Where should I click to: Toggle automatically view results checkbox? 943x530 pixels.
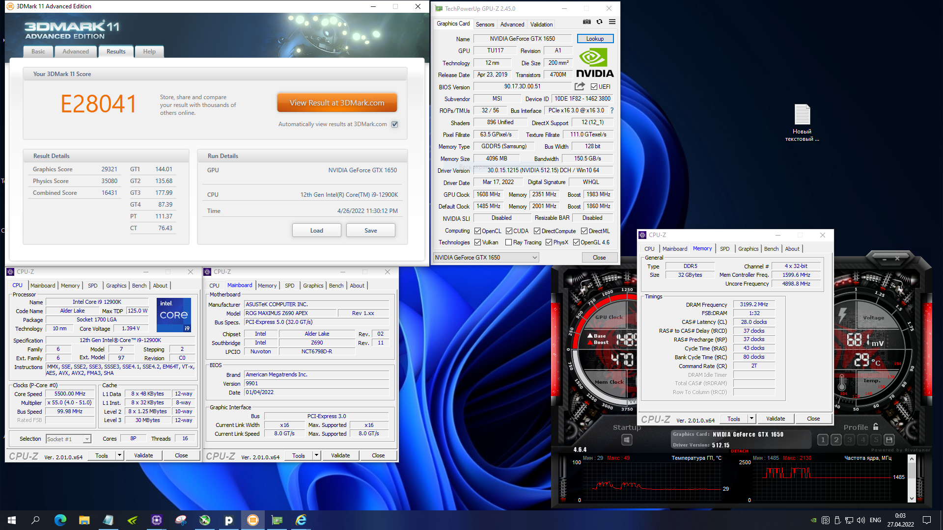(394, 124)
